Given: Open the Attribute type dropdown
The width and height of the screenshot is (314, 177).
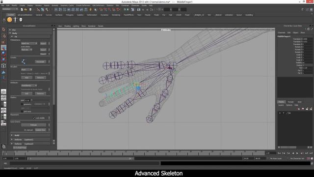Looking at the screenshot, I should (29, 86).
